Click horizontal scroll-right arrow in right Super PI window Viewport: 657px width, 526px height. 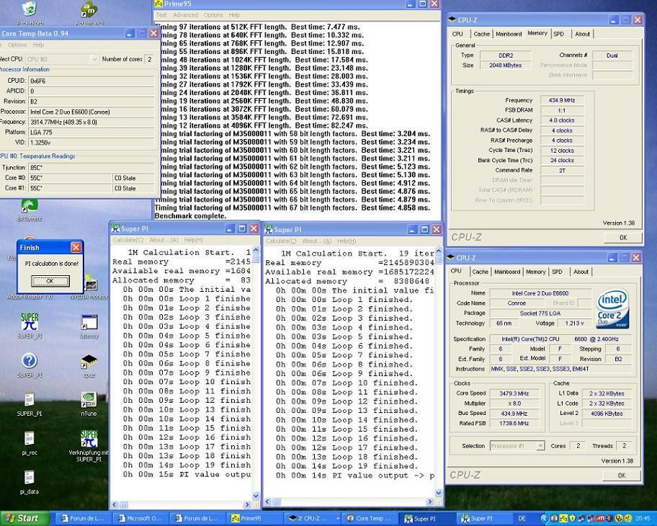pos(430,502)
